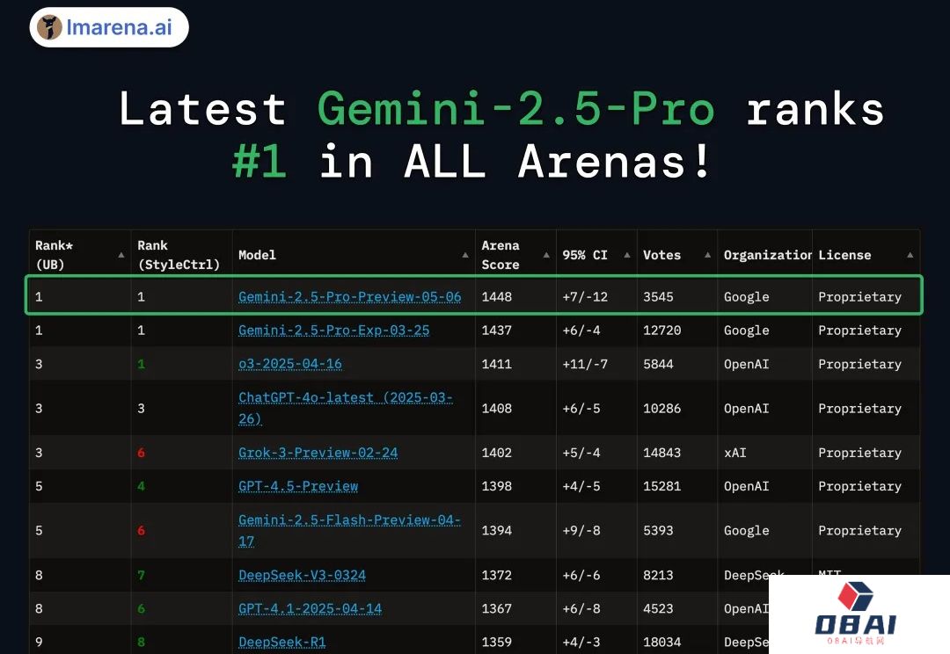Click confidence interval +6/-6
This screenshot has height=654, width=950.
581,575
